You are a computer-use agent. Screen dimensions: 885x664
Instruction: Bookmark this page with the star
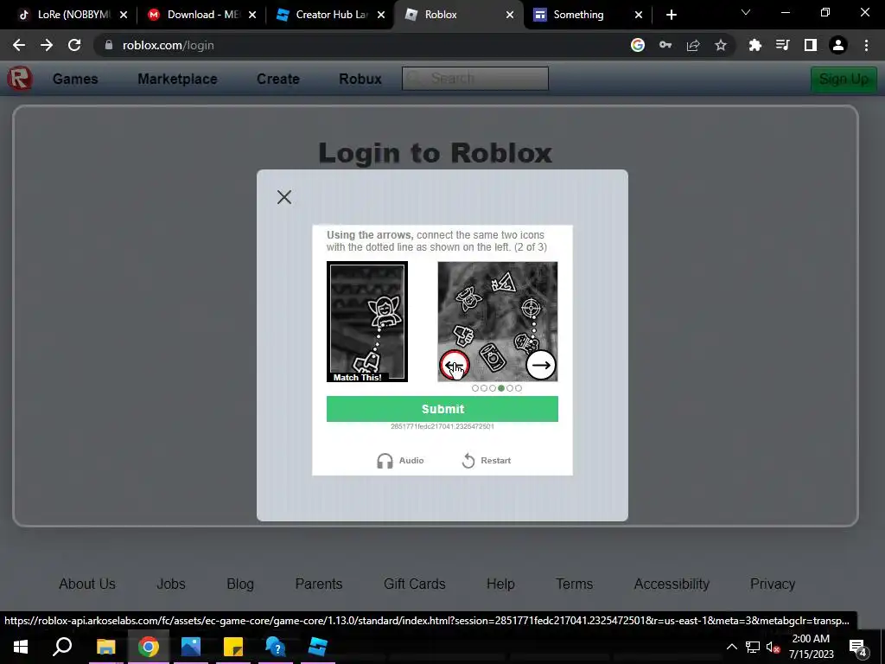click(x=721, y=45)
